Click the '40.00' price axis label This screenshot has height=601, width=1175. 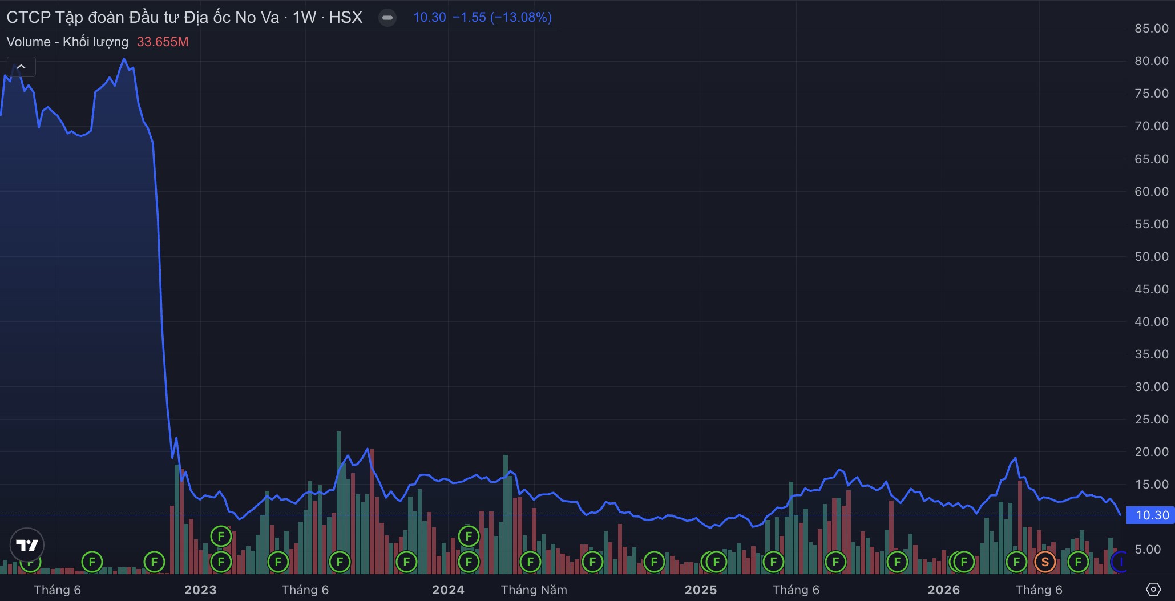(x=1152, y=321)
